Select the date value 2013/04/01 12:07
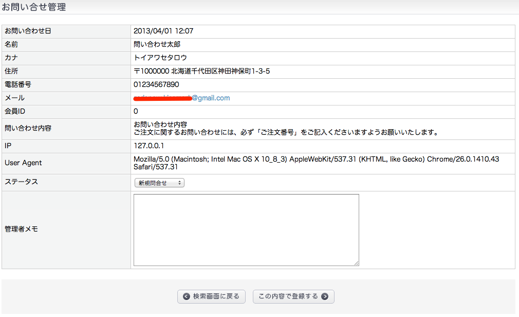The width and height of the screenshot is (519, 317). 163,31
